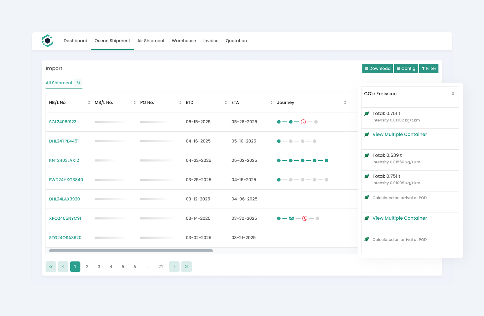484x316 pixels.
Task: Click the red clock icon in SGL24060123 journey
Action: [x=303, y=122]
